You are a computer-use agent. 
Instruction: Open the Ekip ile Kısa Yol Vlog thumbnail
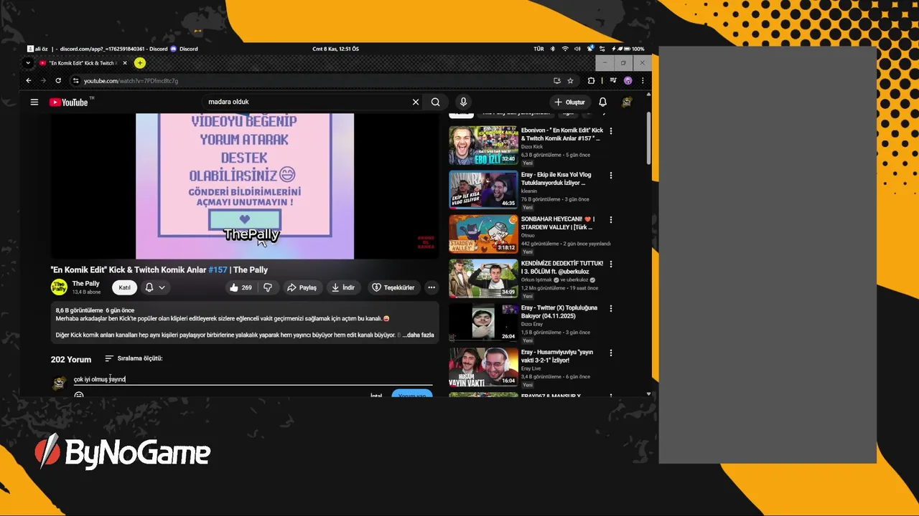tap(483, 190)
